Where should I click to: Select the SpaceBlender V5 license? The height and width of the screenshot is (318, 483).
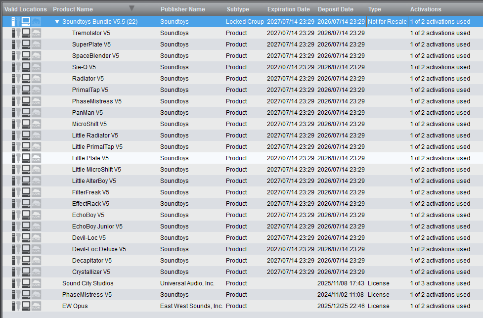pyautogui.click(x=243, y=56)
